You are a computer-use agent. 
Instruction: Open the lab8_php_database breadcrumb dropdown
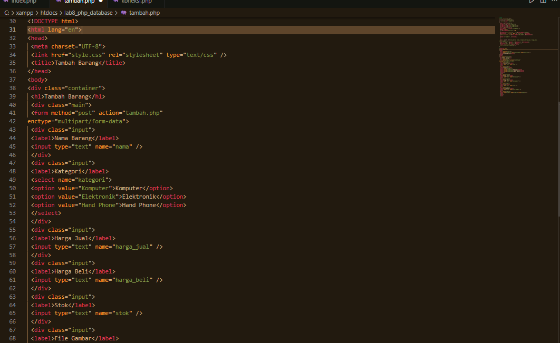89,12
